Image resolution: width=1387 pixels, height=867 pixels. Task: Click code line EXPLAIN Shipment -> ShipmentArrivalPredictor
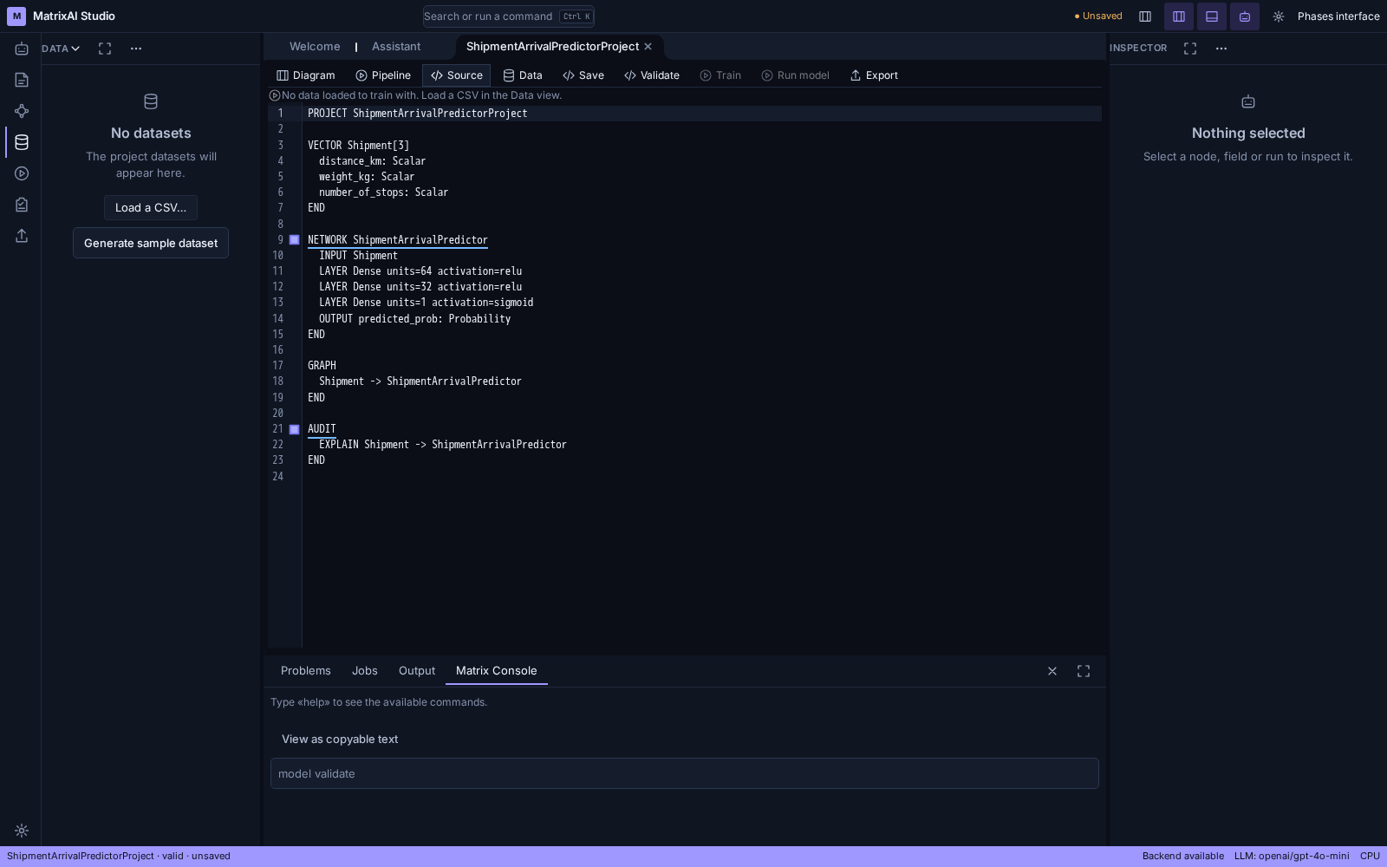443,445
